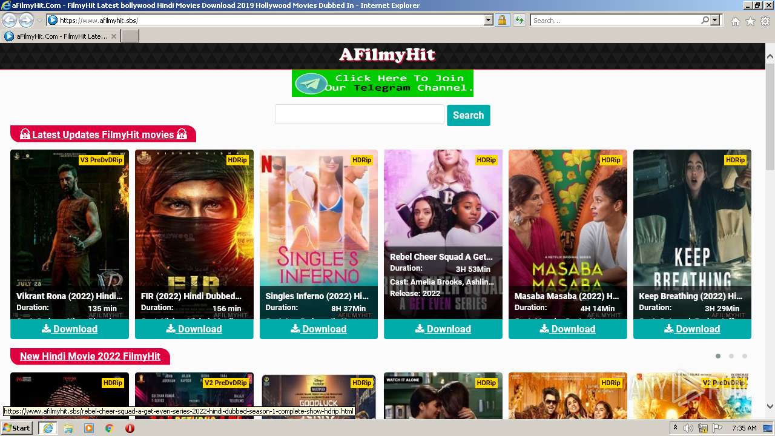This screenshot has width=775, height=436.
Task: Click the security lock icon
Action: 502,21
